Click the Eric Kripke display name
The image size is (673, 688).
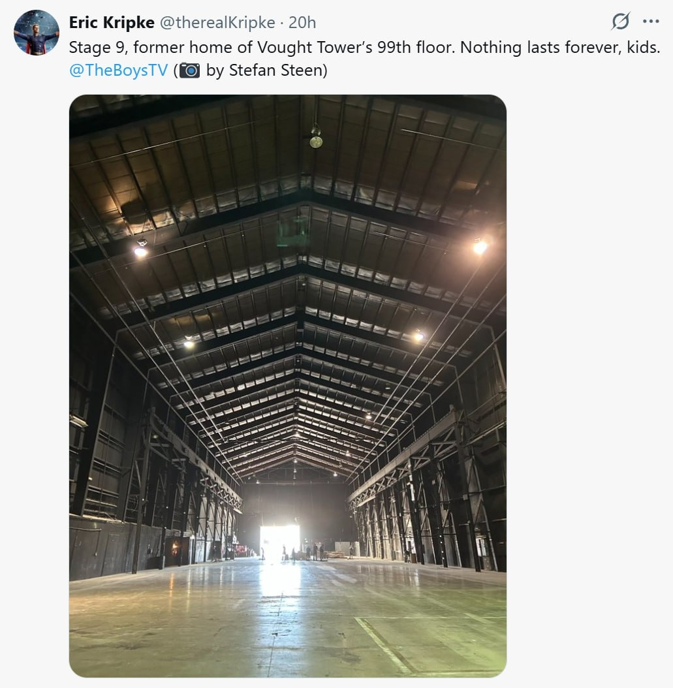(x=112, y=22)
